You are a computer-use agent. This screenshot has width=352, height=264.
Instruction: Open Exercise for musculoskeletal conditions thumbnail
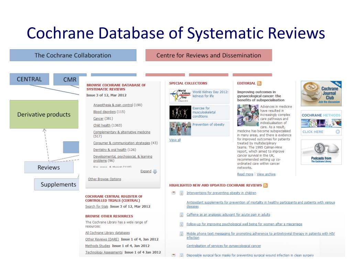[180, 112]
